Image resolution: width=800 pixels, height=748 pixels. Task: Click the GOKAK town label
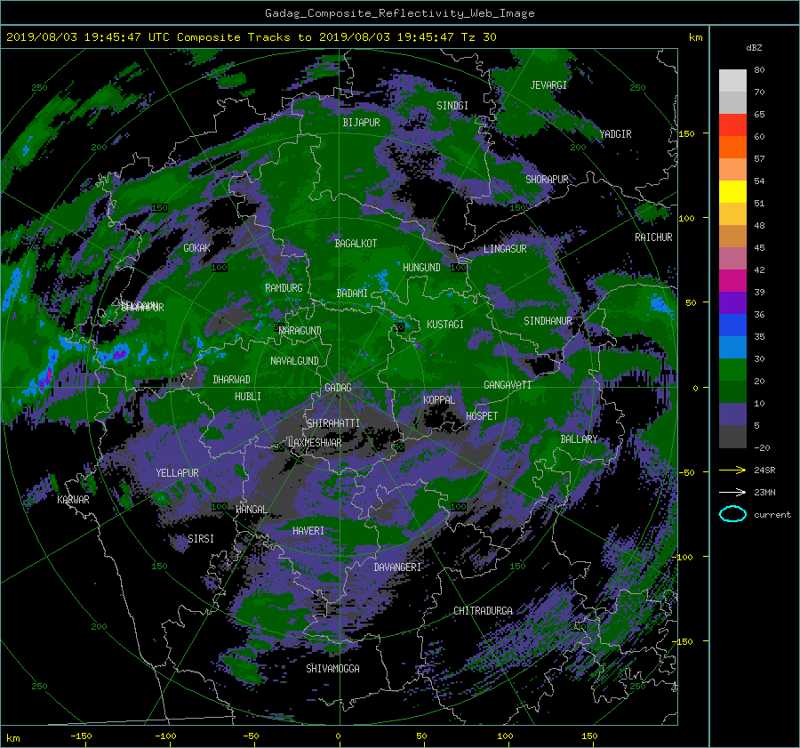point(196,247)
